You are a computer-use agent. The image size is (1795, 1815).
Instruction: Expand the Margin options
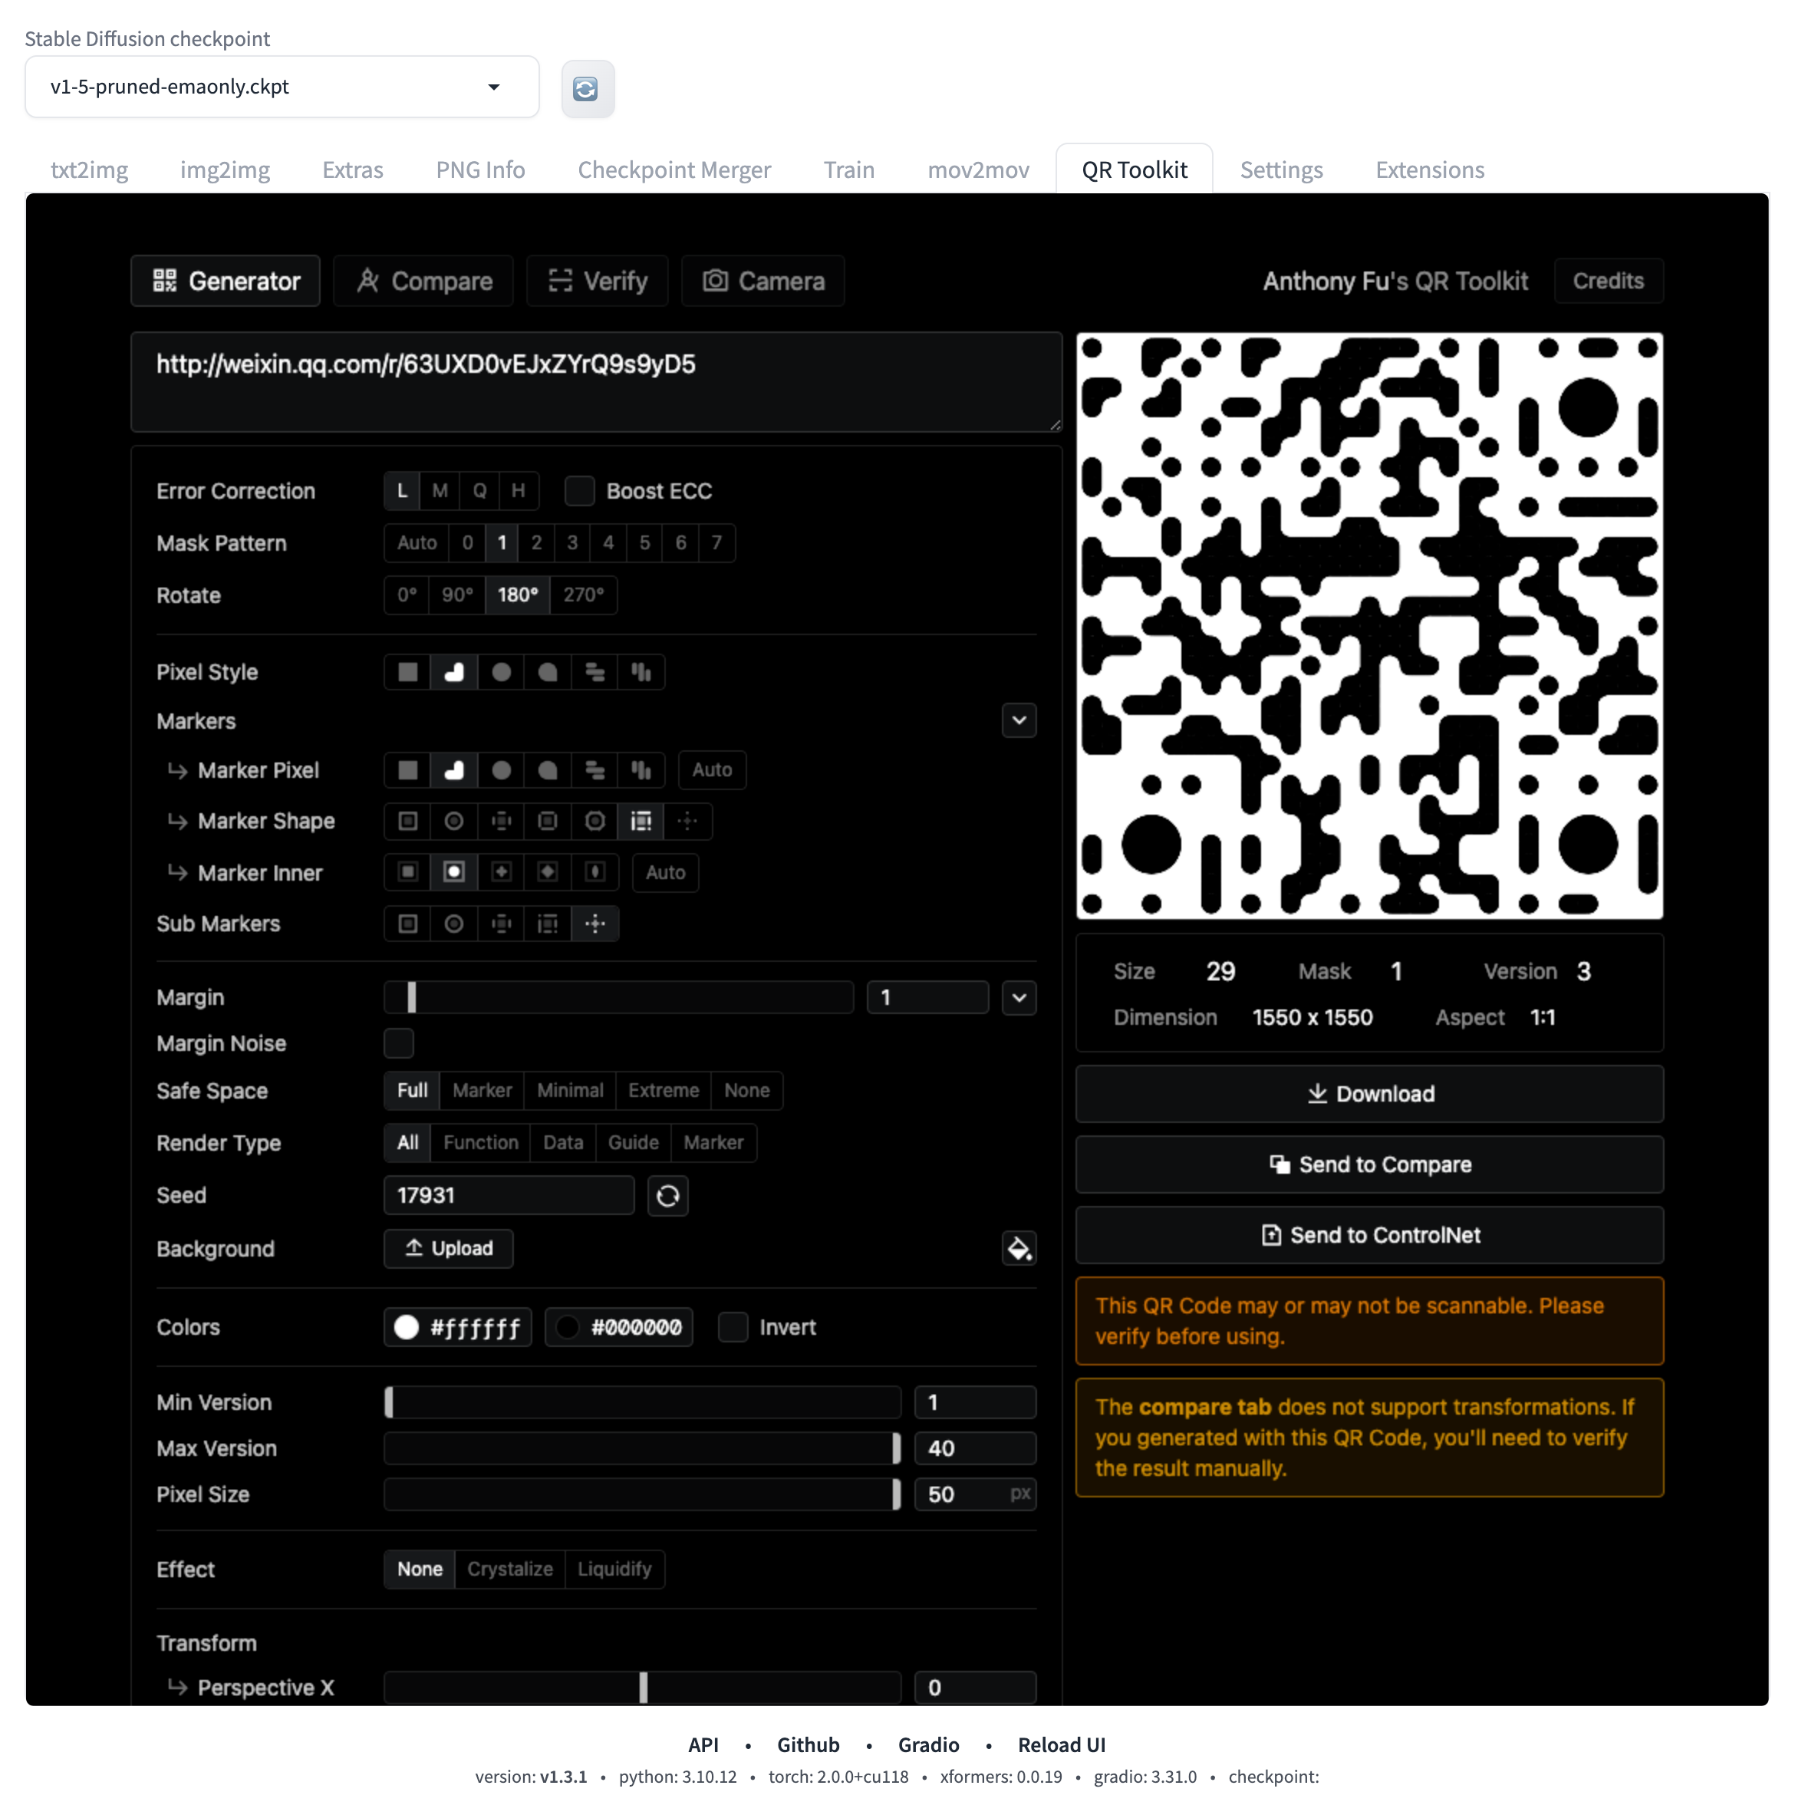pyautogui.click(x=1019, y=996)
